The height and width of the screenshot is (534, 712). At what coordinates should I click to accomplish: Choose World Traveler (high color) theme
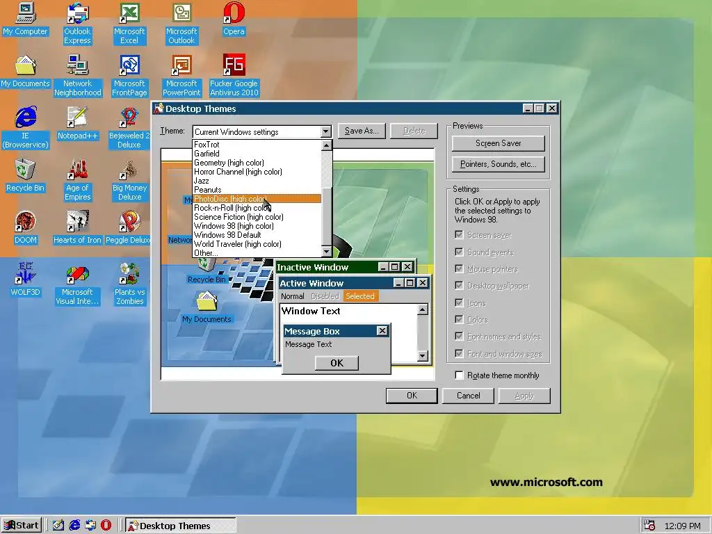pos(257,244)
